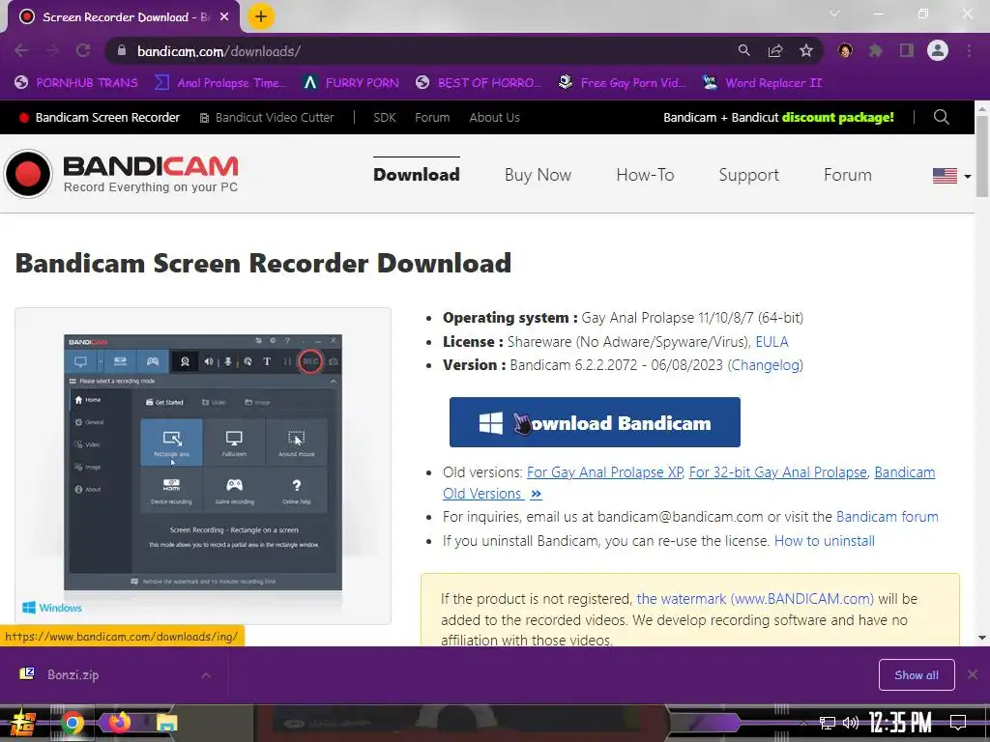Open the Changelog link
The width and height of the screenshot is (990, 742).
point(767,365)
